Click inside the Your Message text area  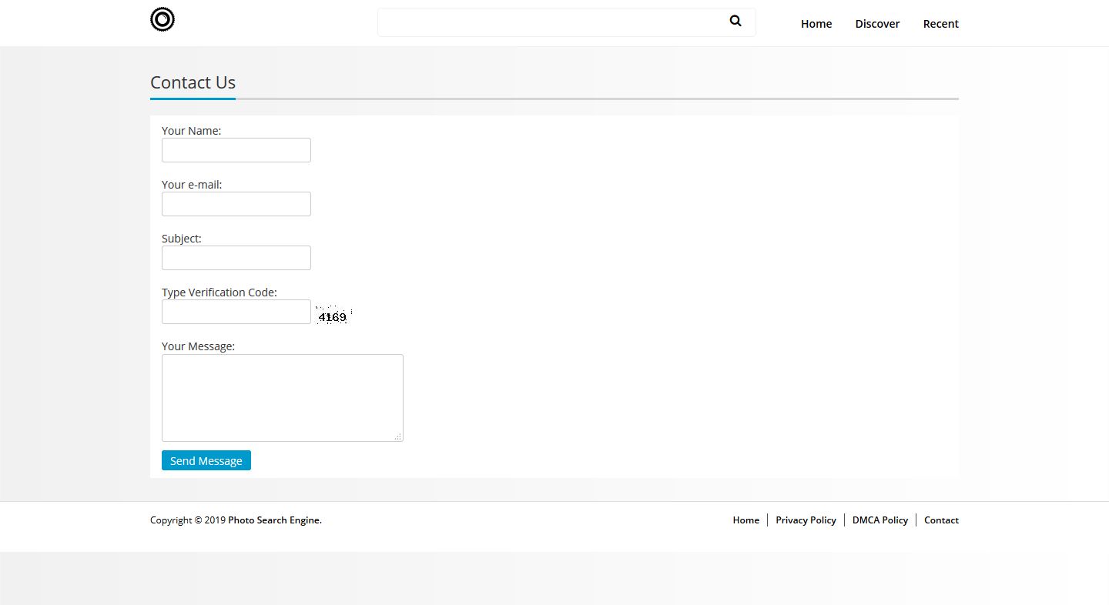(x=283, y=398)
